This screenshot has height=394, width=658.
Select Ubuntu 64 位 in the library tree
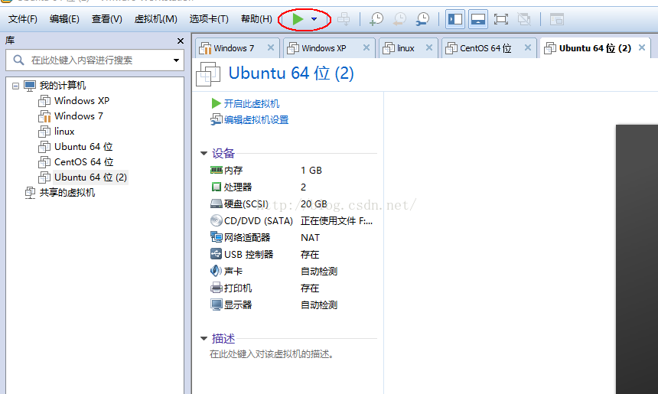[x=83, y=146]
